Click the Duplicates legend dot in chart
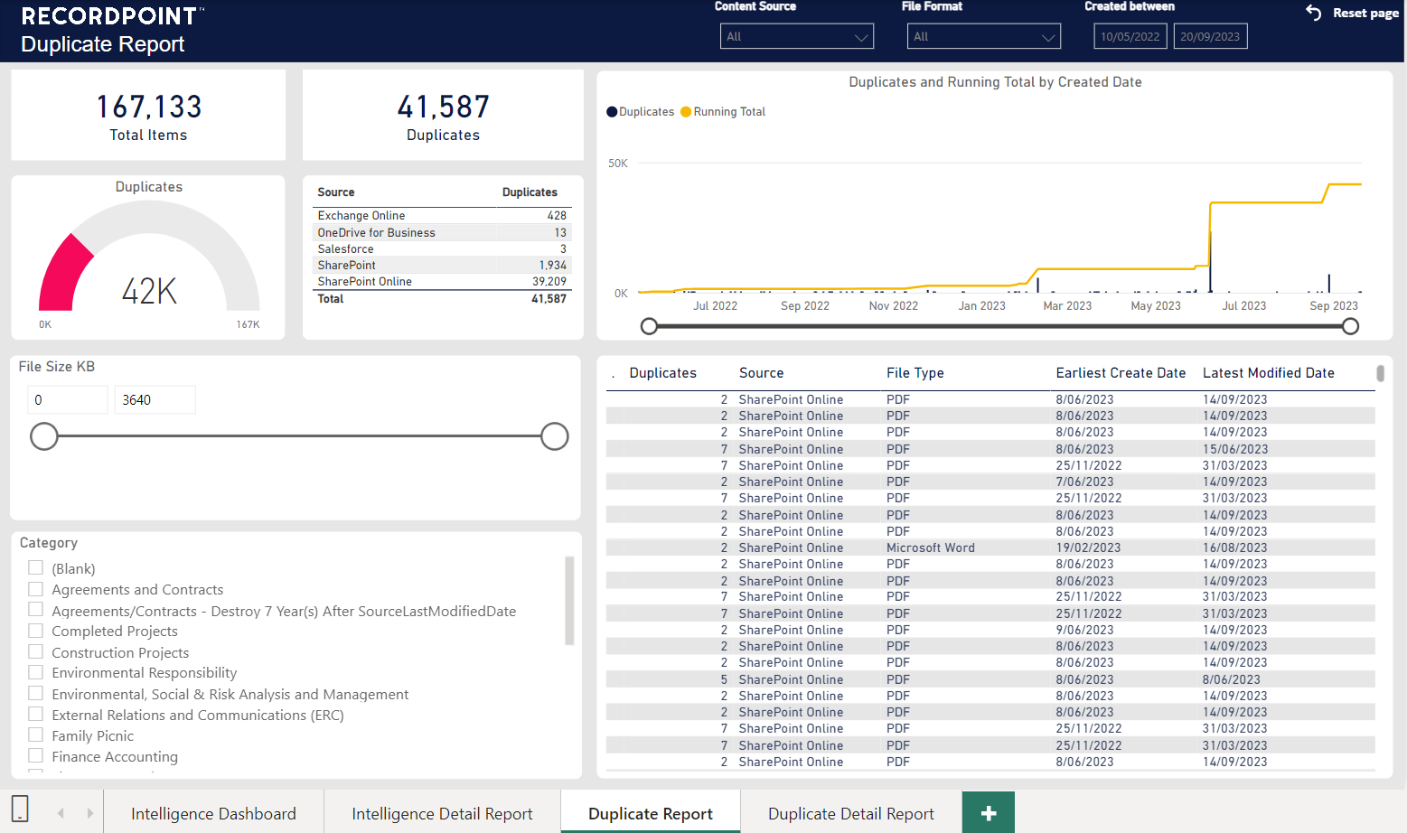Image resolution: width=1407 pixels, height=833 pixels. tap(612, 112)
